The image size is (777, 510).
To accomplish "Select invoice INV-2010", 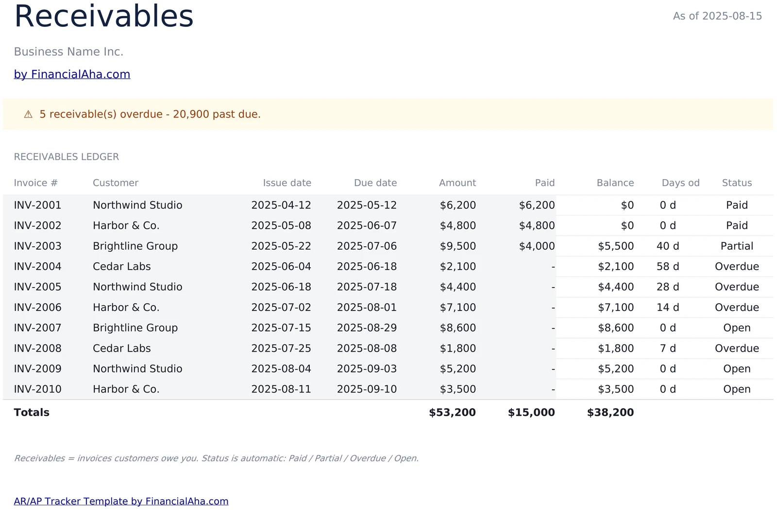I will [x=38, y=389].
